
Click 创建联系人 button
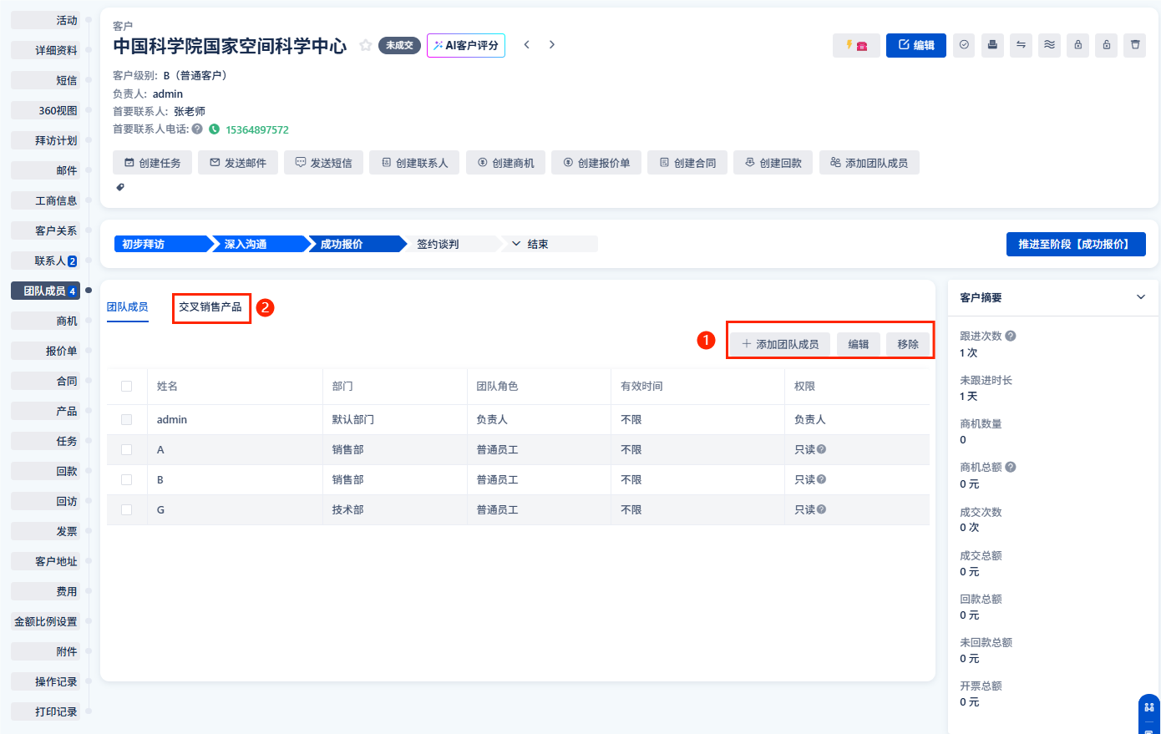pos(415,163)
